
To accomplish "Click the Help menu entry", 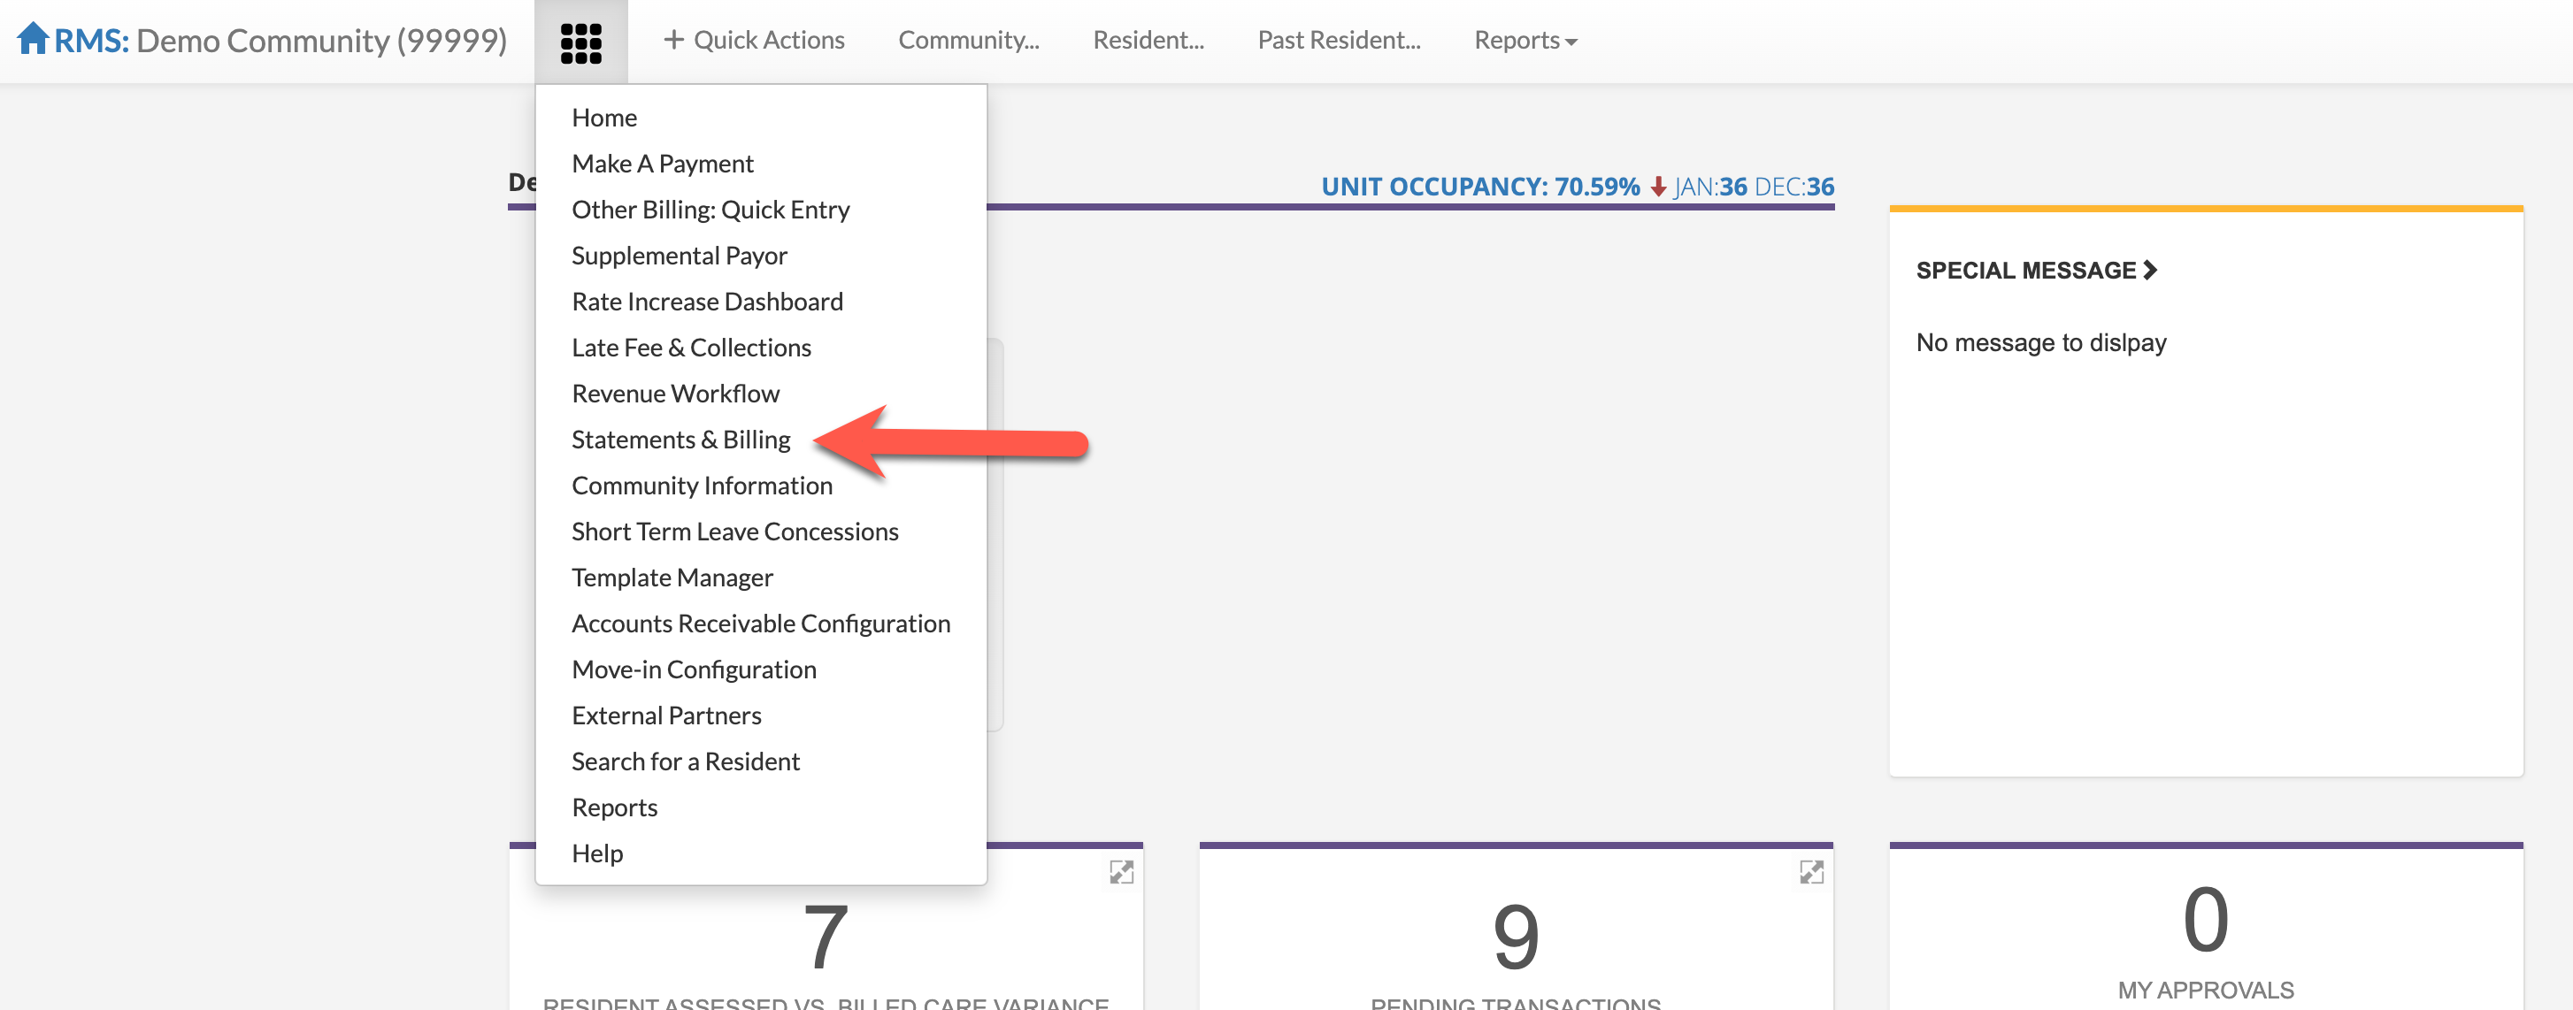I will (x=596, y=853).
